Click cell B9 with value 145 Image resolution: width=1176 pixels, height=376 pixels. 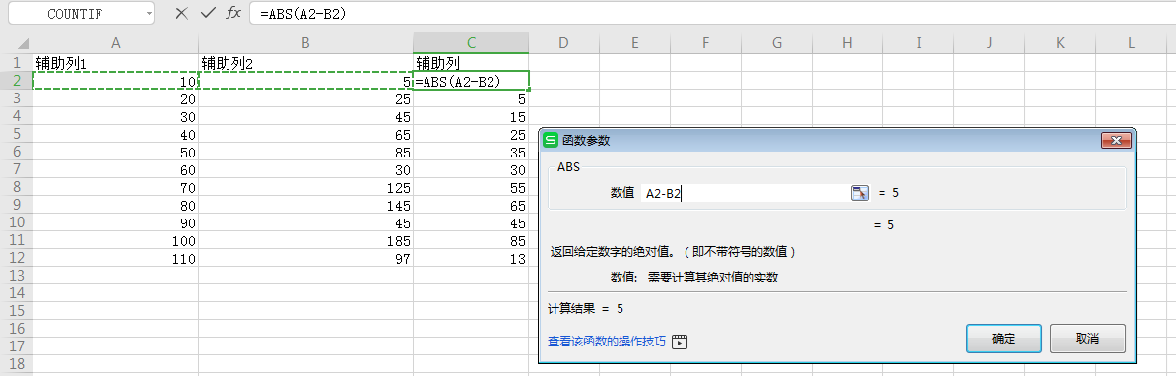(306, 206)
